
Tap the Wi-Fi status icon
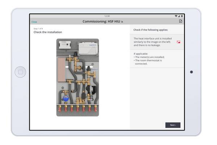pos(176,16)
